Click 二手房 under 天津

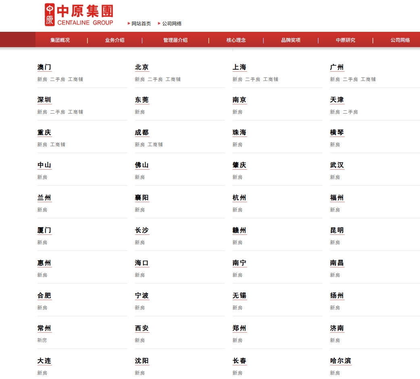(x=350, y=112)
